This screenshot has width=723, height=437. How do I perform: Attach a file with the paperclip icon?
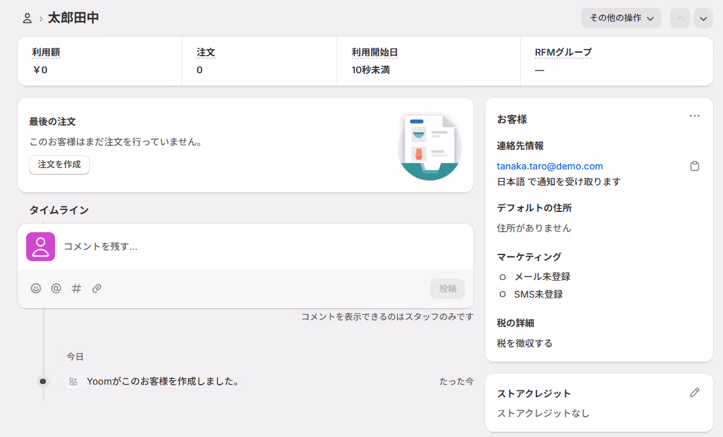pos(97,288)
